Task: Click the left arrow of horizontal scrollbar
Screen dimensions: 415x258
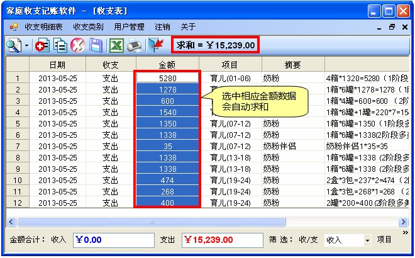Action: 11,222
